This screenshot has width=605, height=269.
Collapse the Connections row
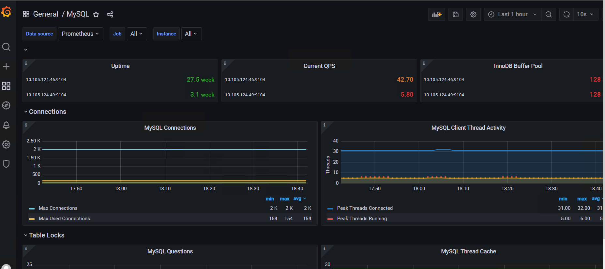click(x=45, y=112)
